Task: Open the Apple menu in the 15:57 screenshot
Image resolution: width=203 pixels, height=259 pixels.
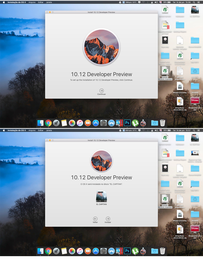Action: click(4, 130)
